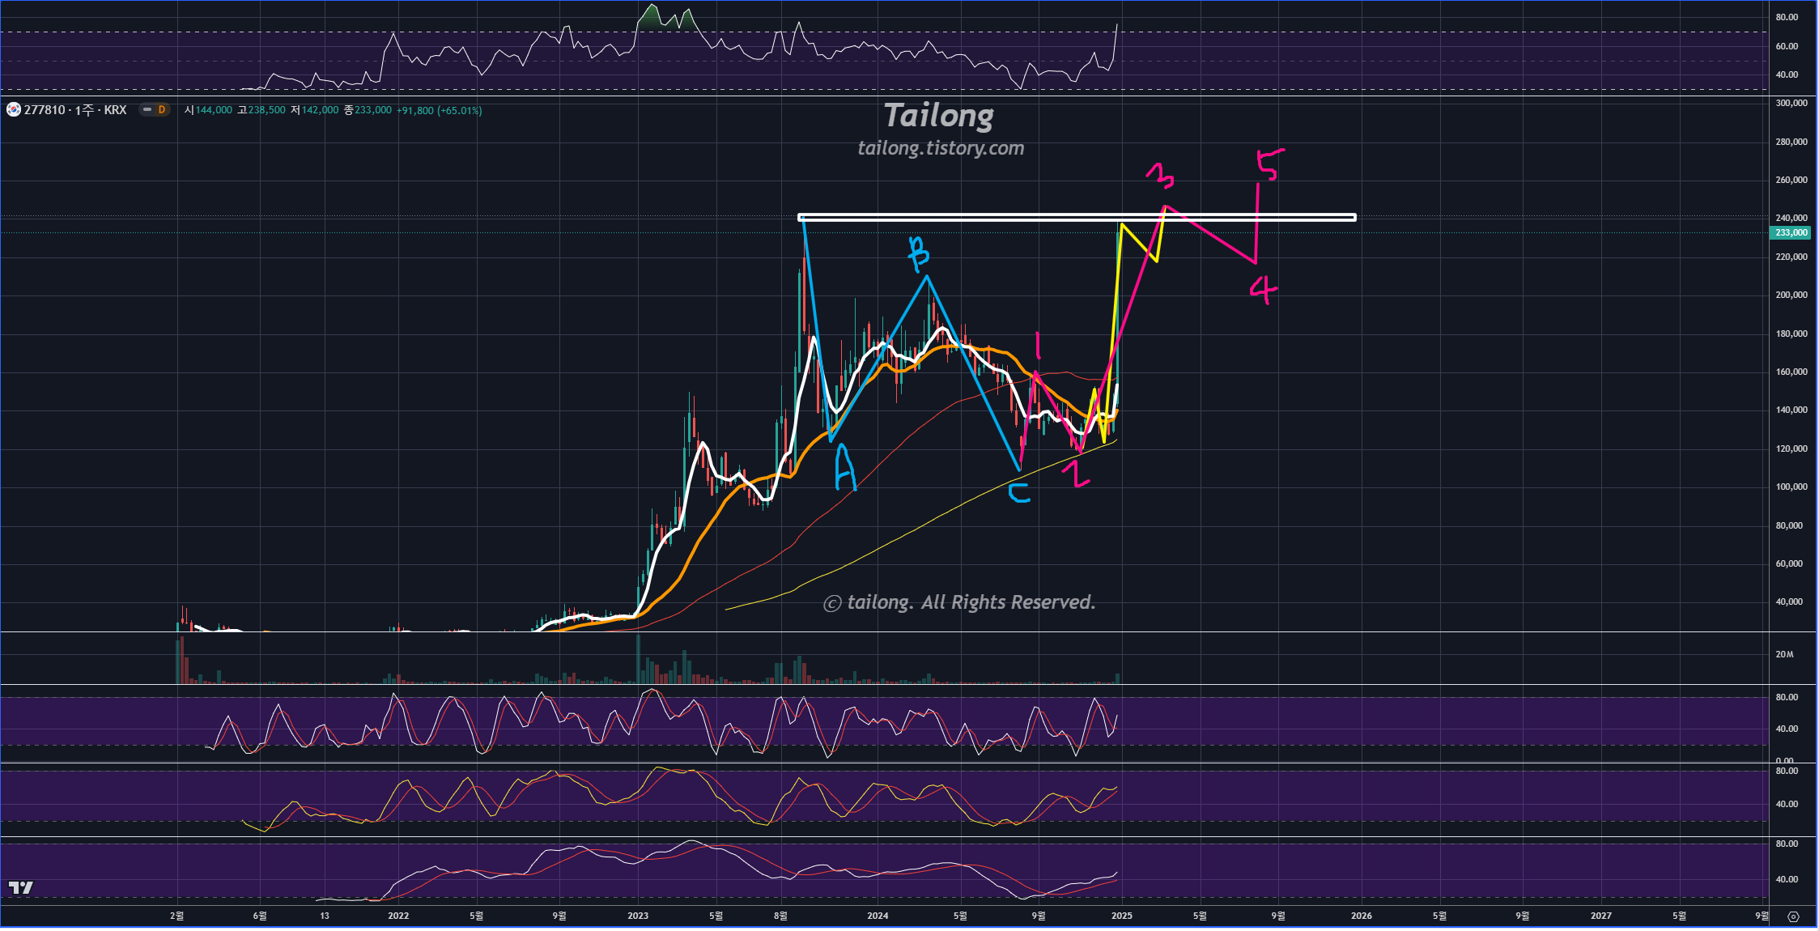This screenshot has width=1819, height=931.
Task: Click the grey market status dash badge
Action: [x=147, y=110]
